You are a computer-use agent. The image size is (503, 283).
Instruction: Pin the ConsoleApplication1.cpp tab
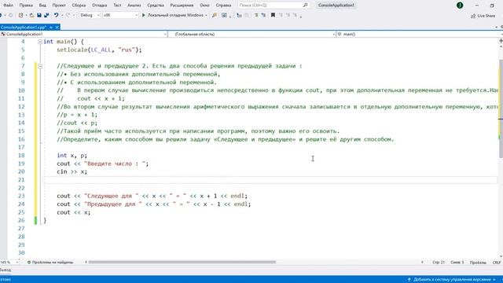pyautogui.click(x=51, y=28)
